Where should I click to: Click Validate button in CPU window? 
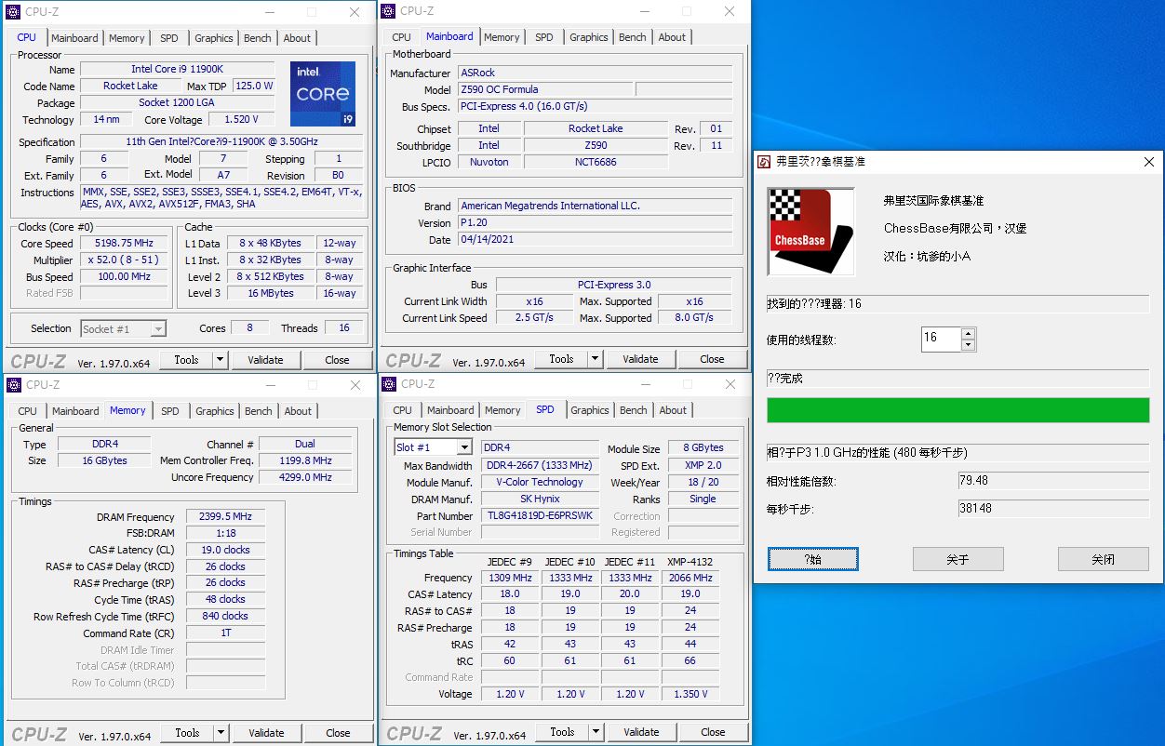(265, 360)
